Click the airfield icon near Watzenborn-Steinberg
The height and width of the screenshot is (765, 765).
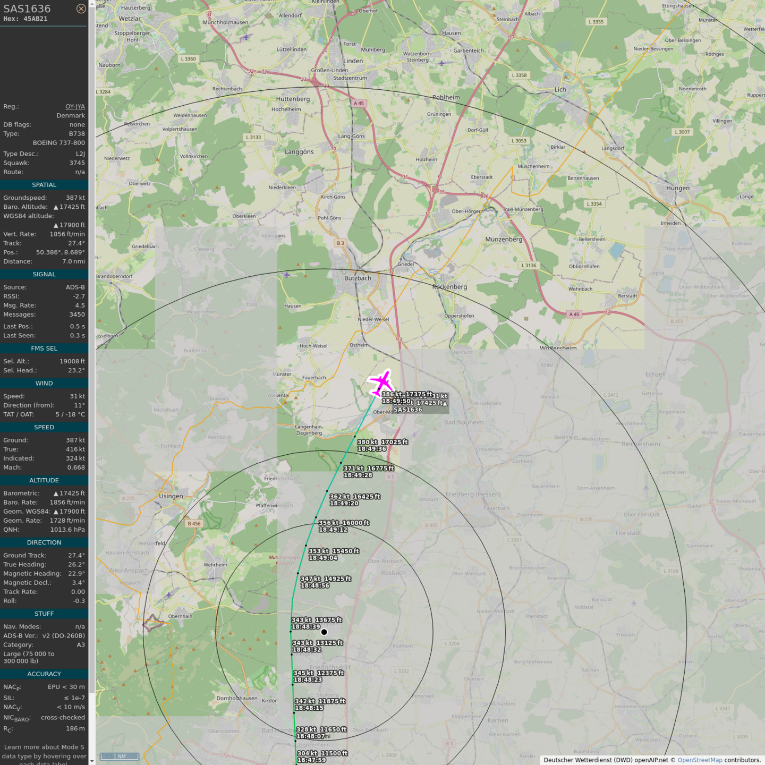click(441, 63)
